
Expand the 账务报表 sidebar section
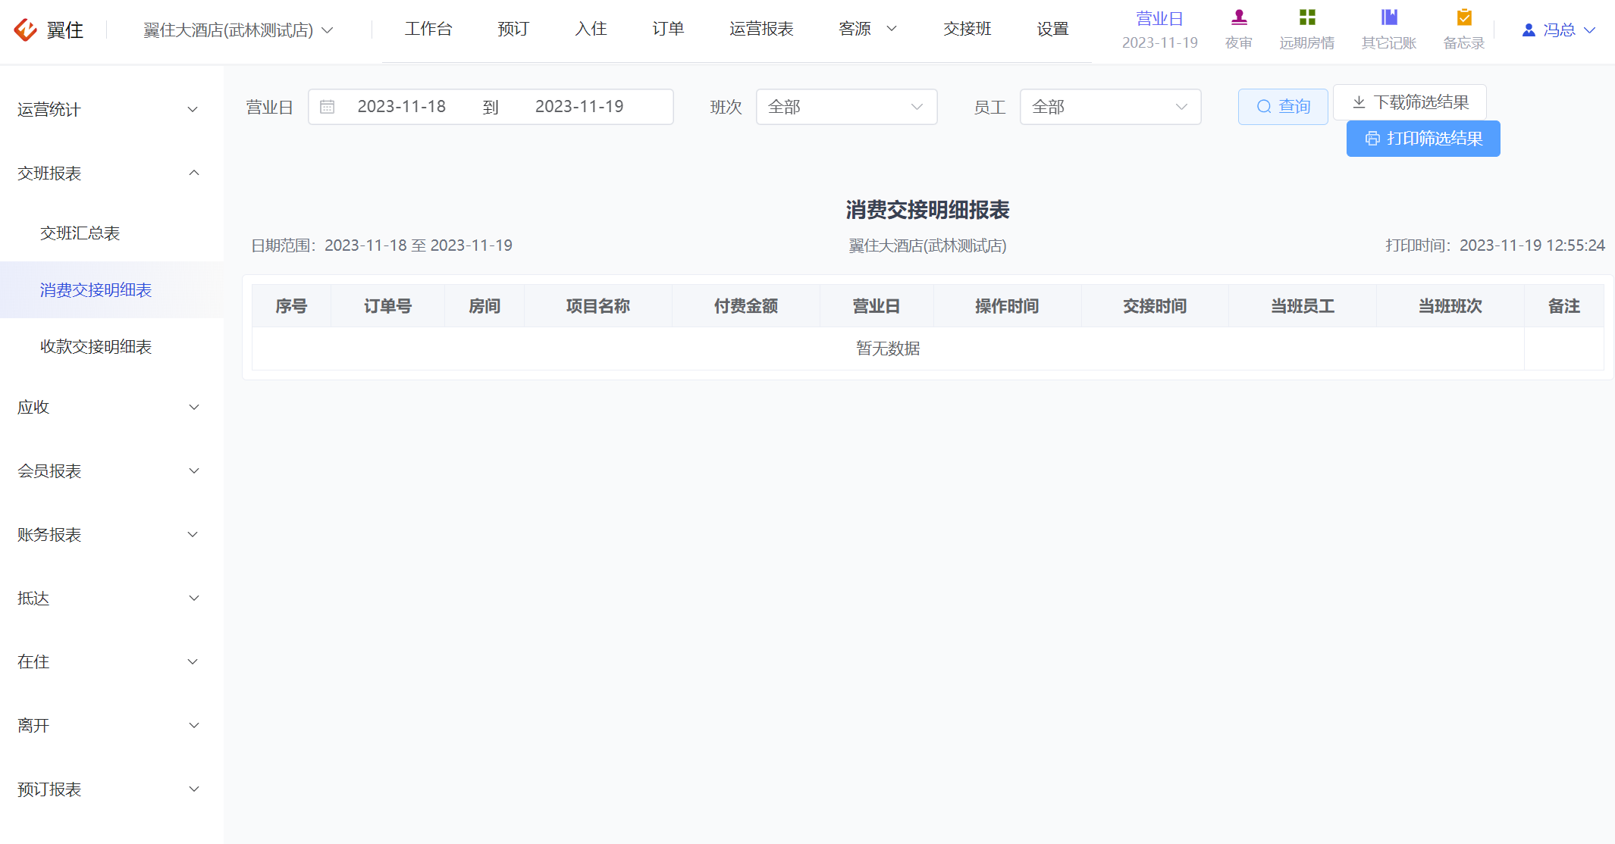click(111, 535)
